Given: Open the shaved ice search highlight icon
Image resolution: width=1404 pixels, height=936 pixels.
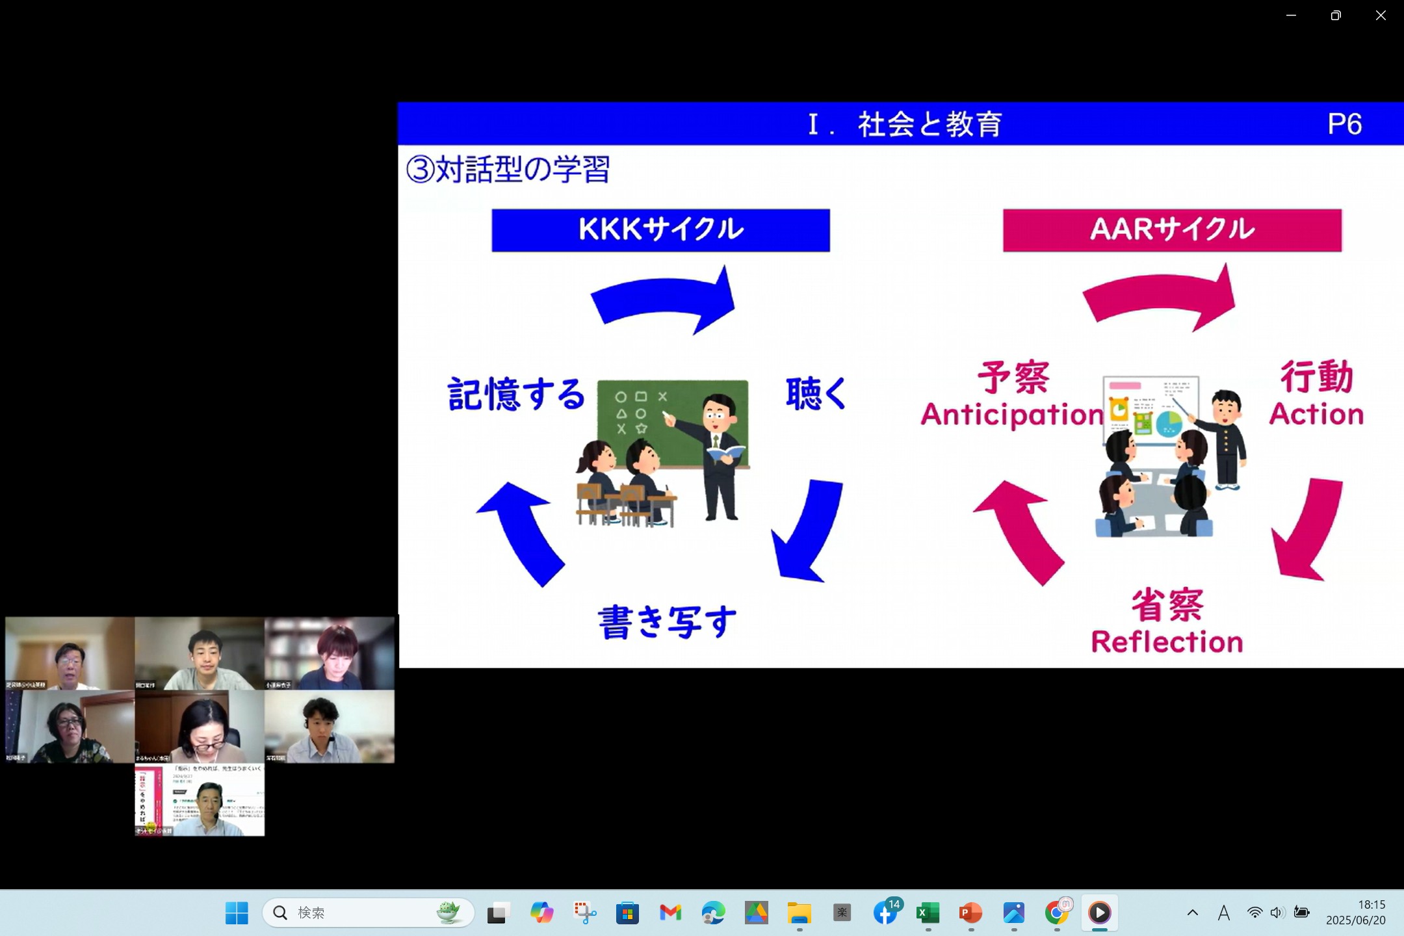Looking at the screenshot, I should point(450,913).
